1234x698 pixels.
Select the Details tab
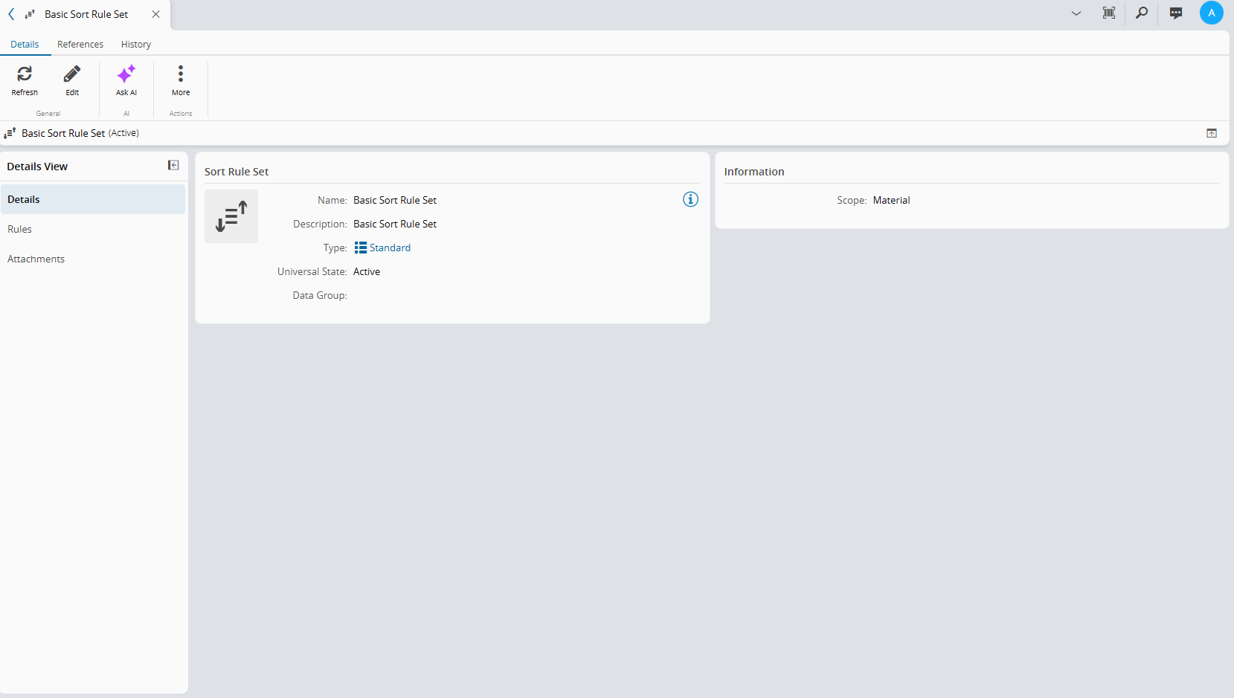(25, 45)
